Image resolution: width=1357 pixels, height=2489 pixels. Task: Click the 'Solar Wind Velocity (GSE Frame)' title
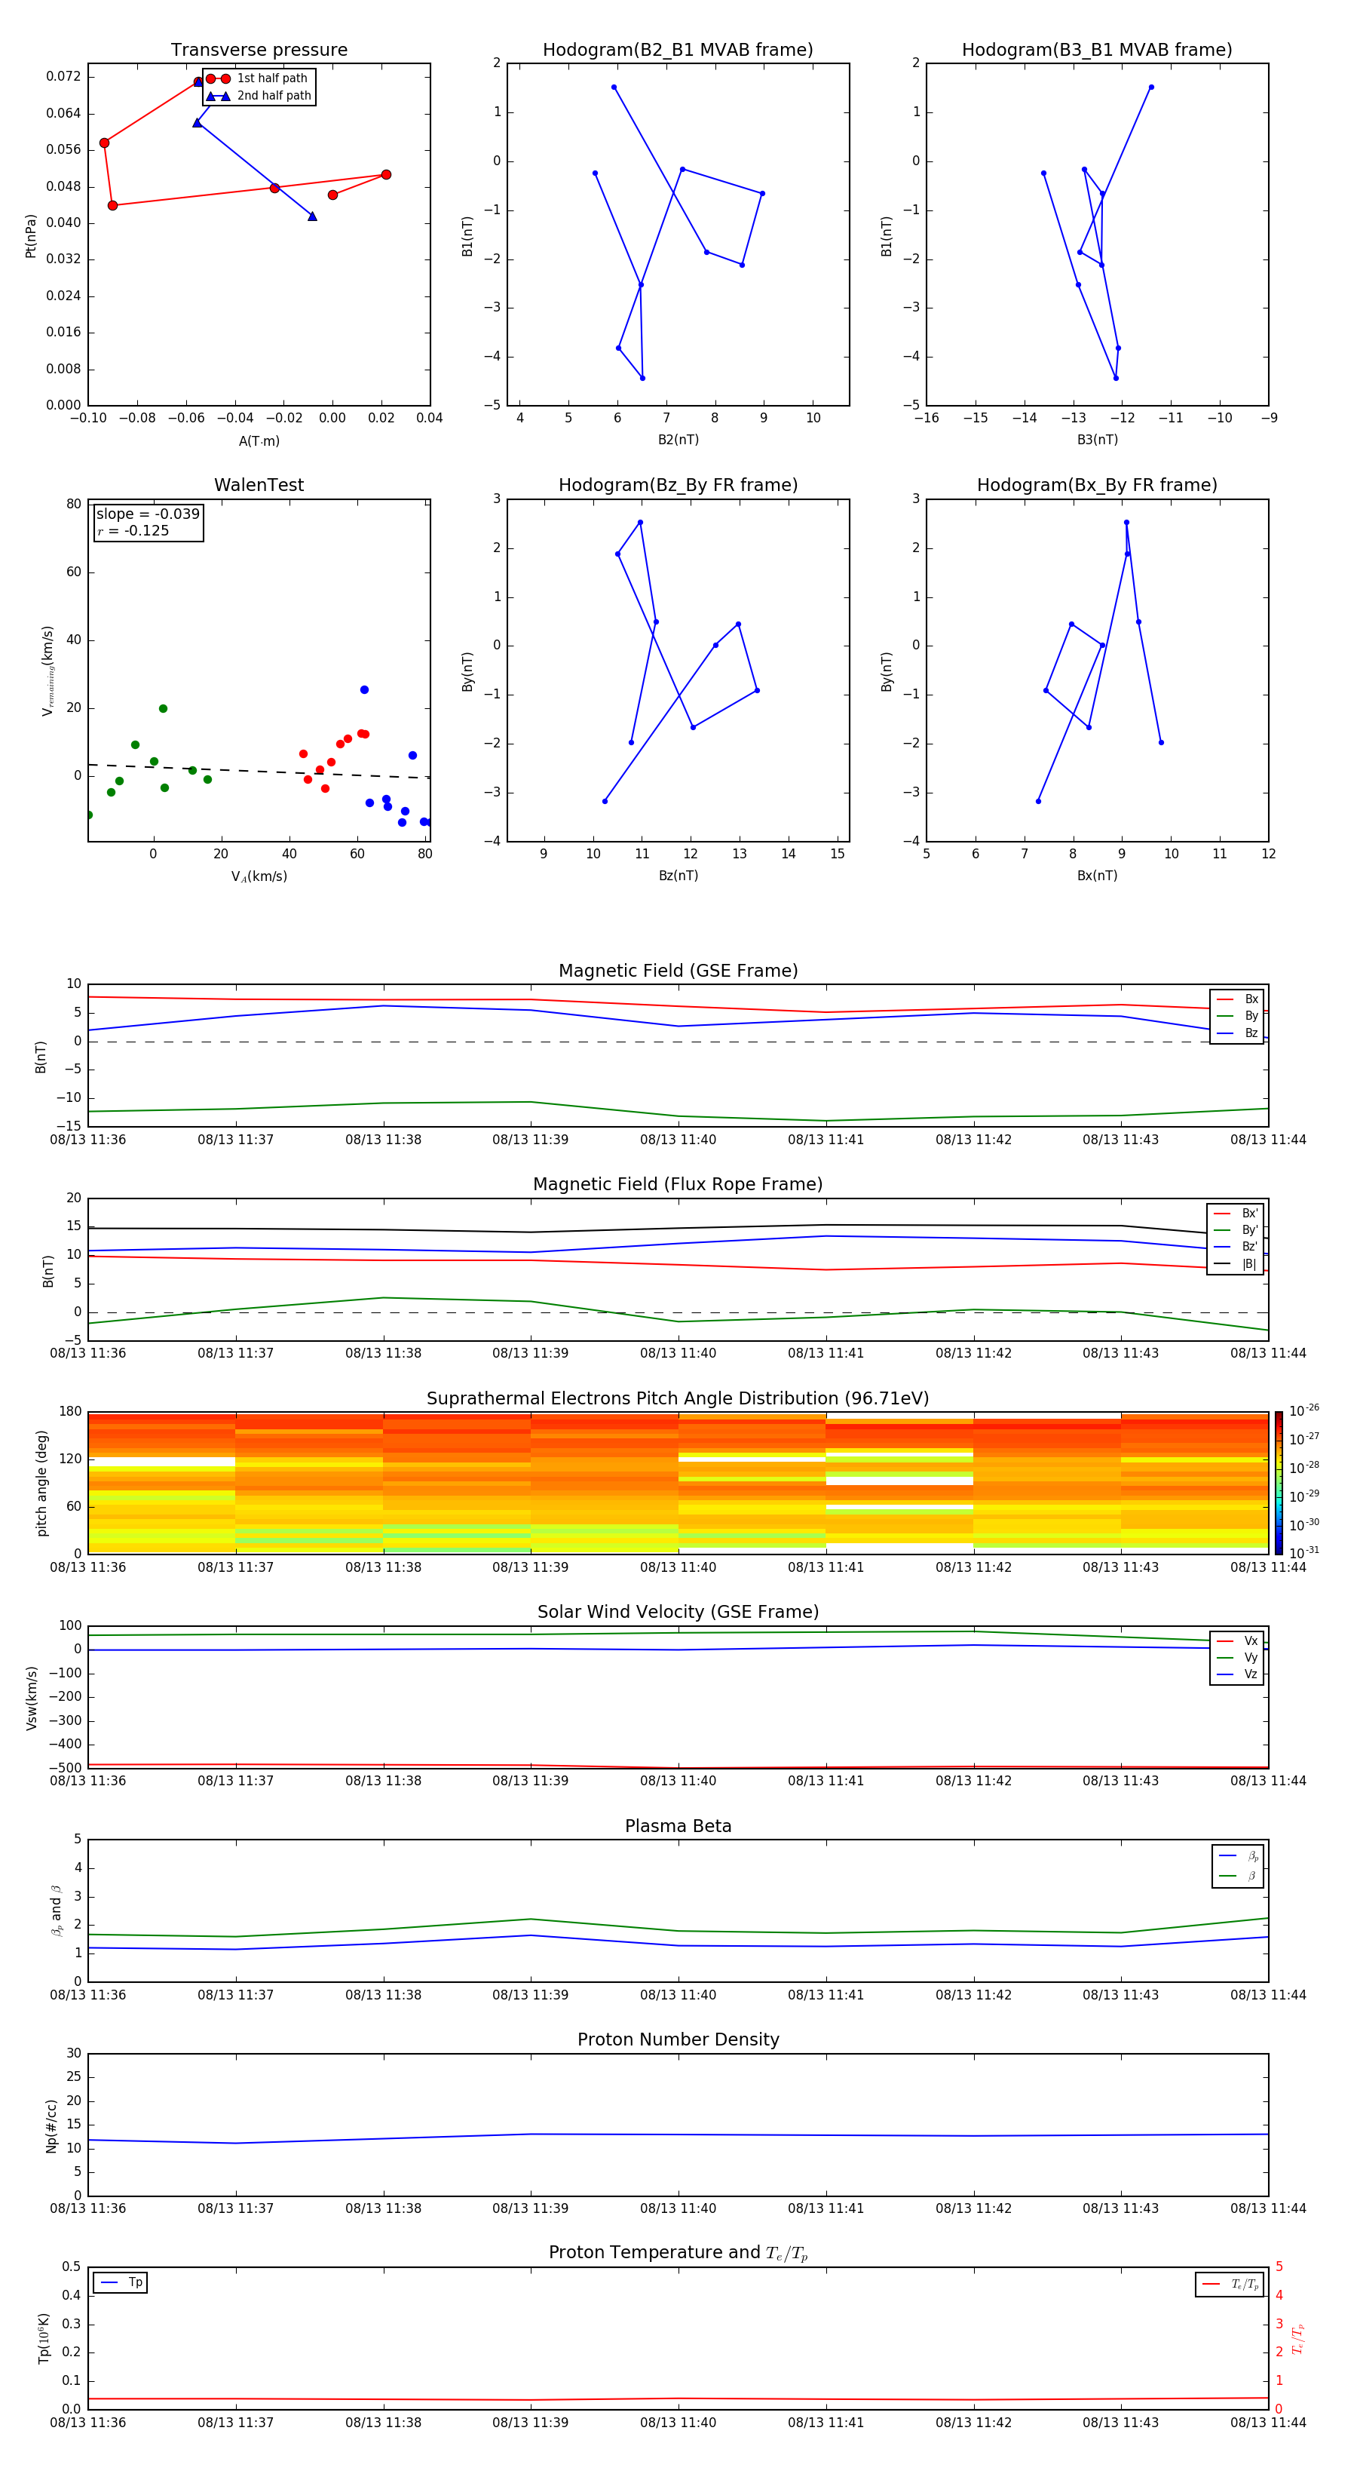[678, 1612]
